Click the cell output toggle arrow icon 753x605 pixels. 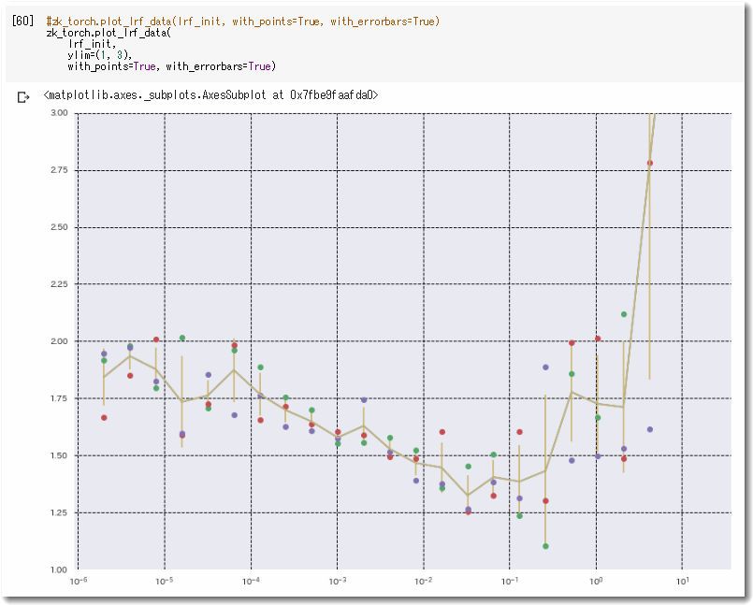tap(23, 96)
